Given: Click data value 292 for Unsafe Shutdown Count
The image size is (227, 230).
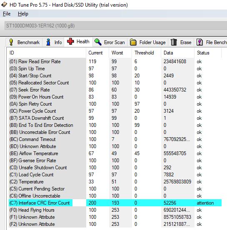Looking at the screenshot, I should (167, 168).
